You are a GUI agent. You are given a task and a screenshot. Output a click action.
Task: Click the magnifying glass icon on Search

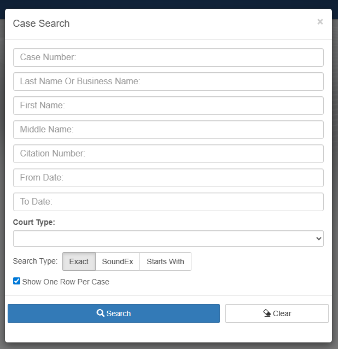coord(101,313)
